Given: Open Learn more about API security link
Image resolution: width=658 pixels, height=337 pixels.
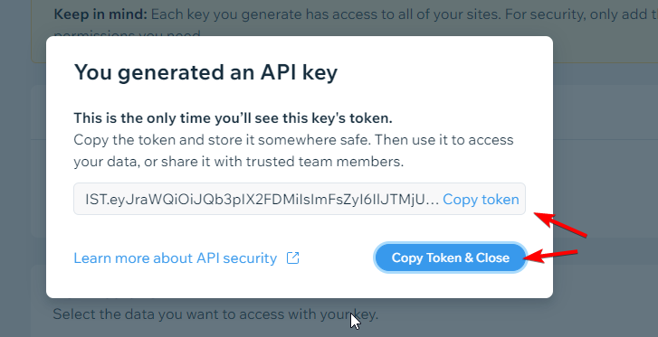Looking at the screenshot, I should point(175,257).
